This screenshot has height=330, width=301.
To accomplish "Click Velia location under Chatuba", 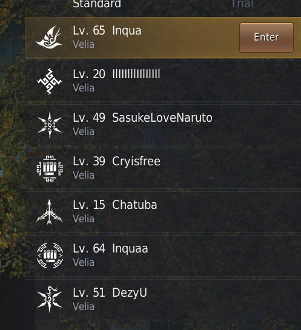I will pyautogui.click(x=84, y=219).
